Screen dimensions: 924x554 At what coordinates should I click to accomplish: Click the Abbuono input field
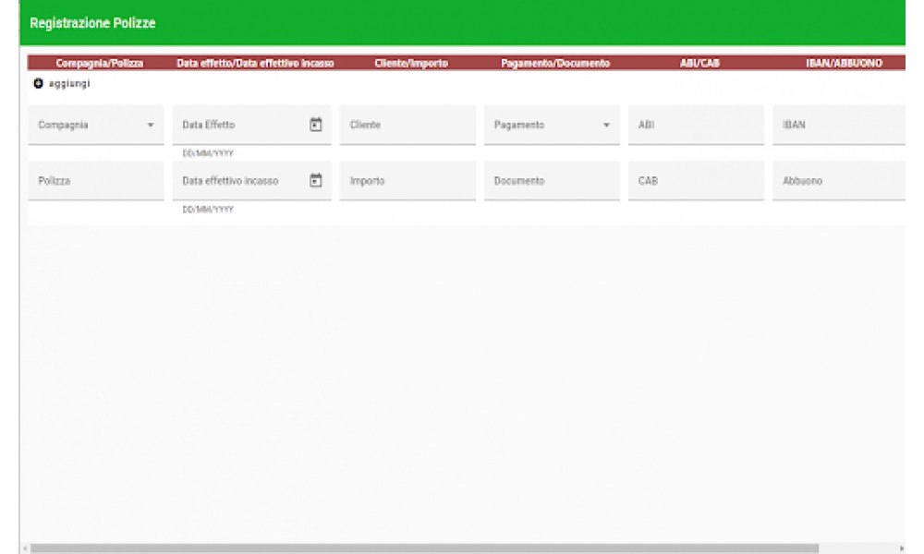pos(839,181)
